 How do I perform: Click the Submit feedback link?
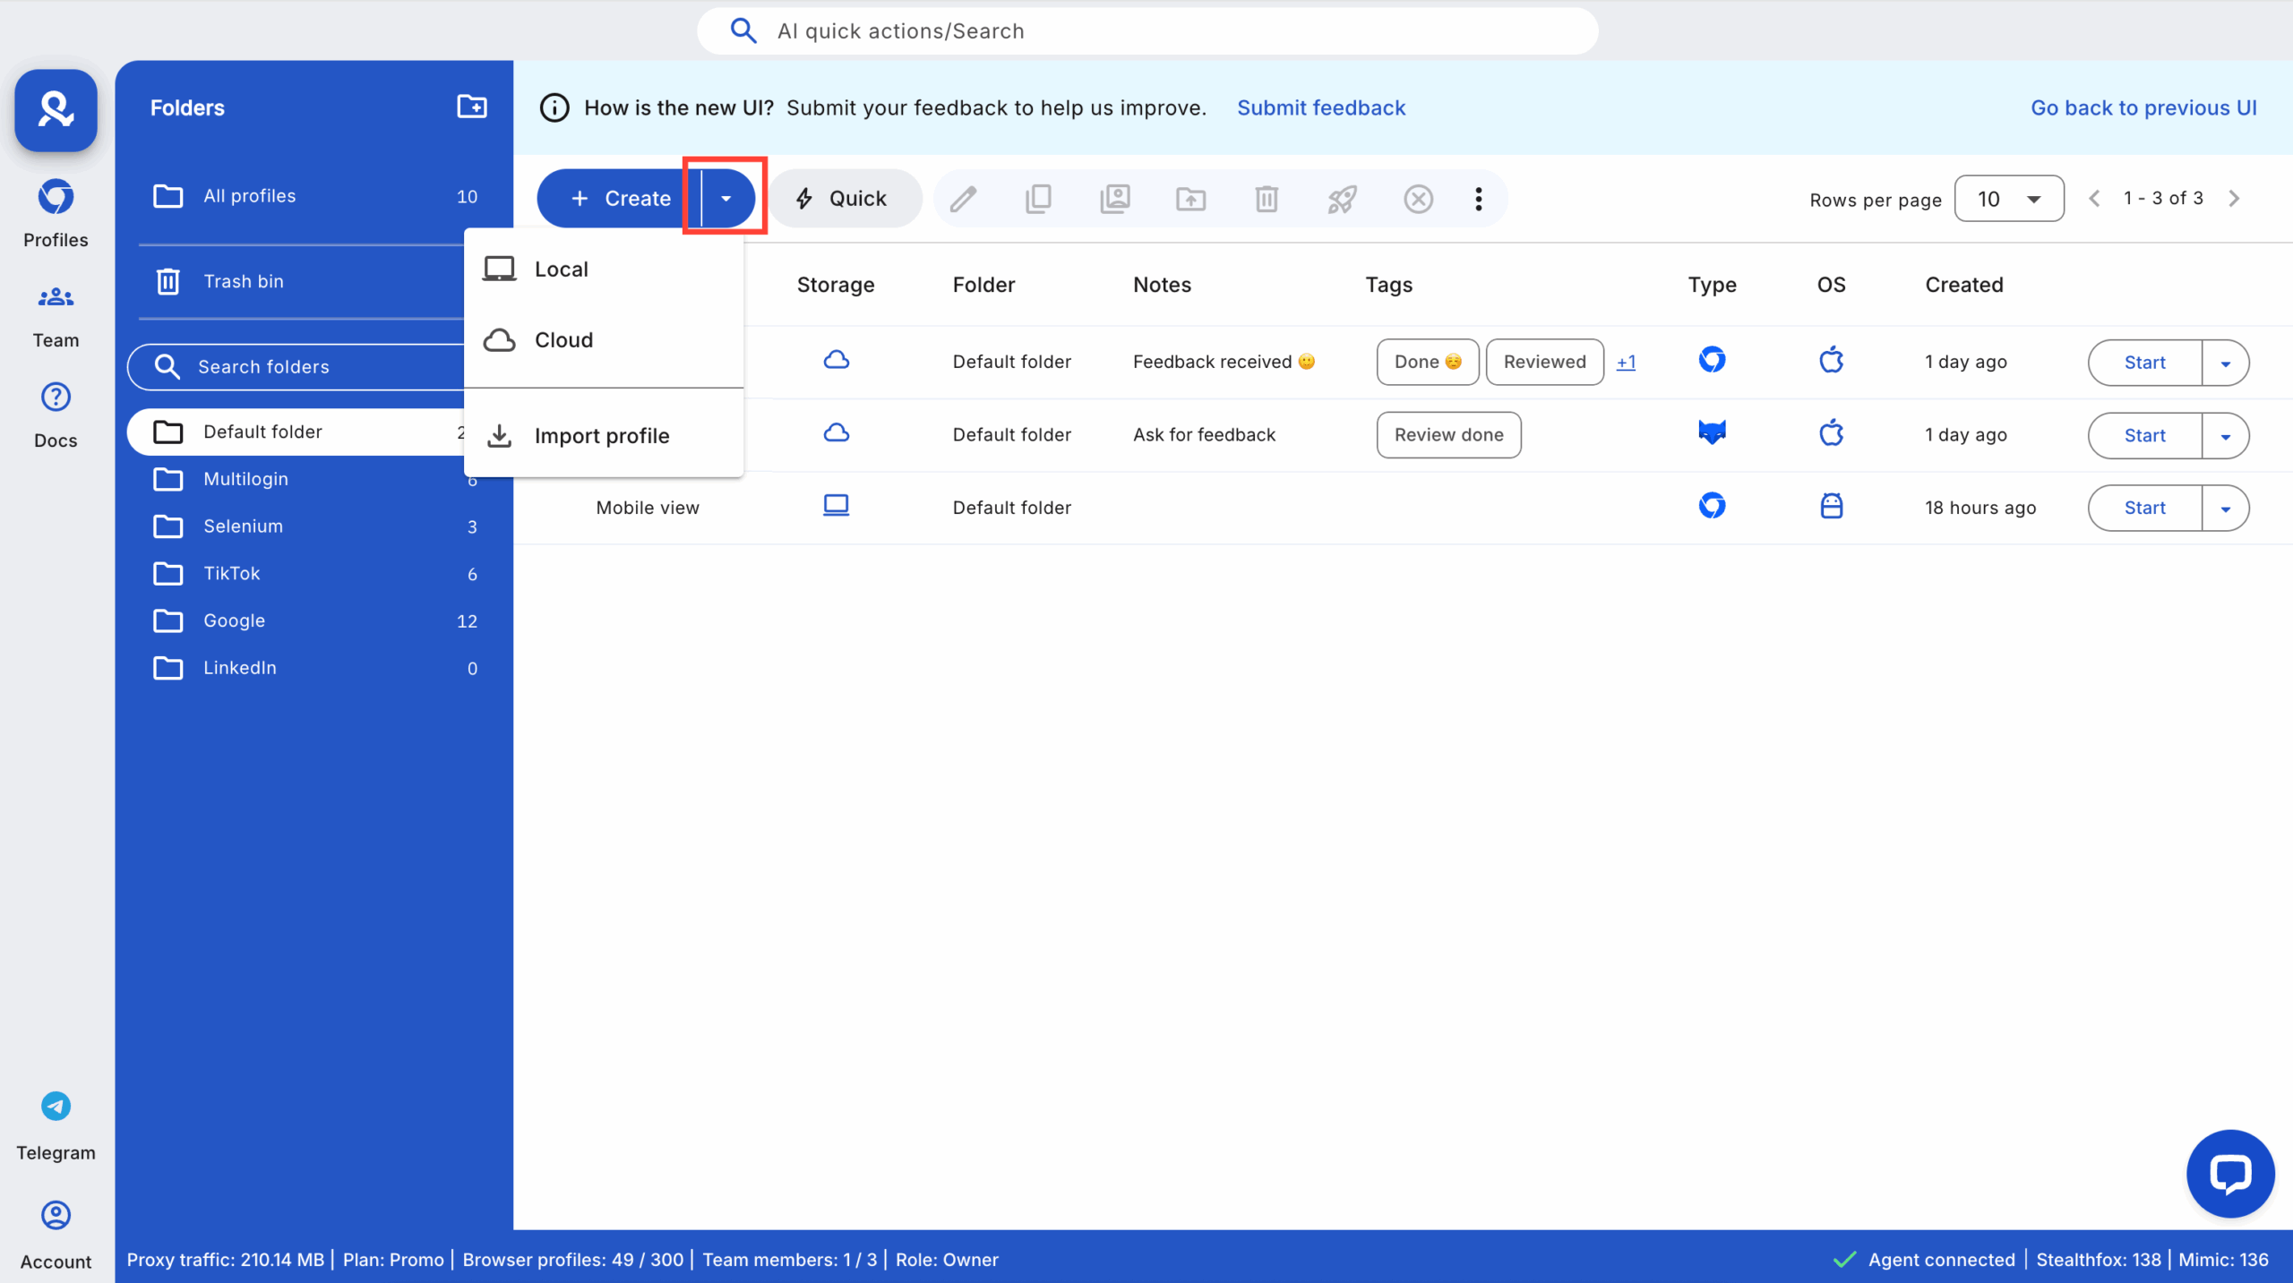[1321, 107]
